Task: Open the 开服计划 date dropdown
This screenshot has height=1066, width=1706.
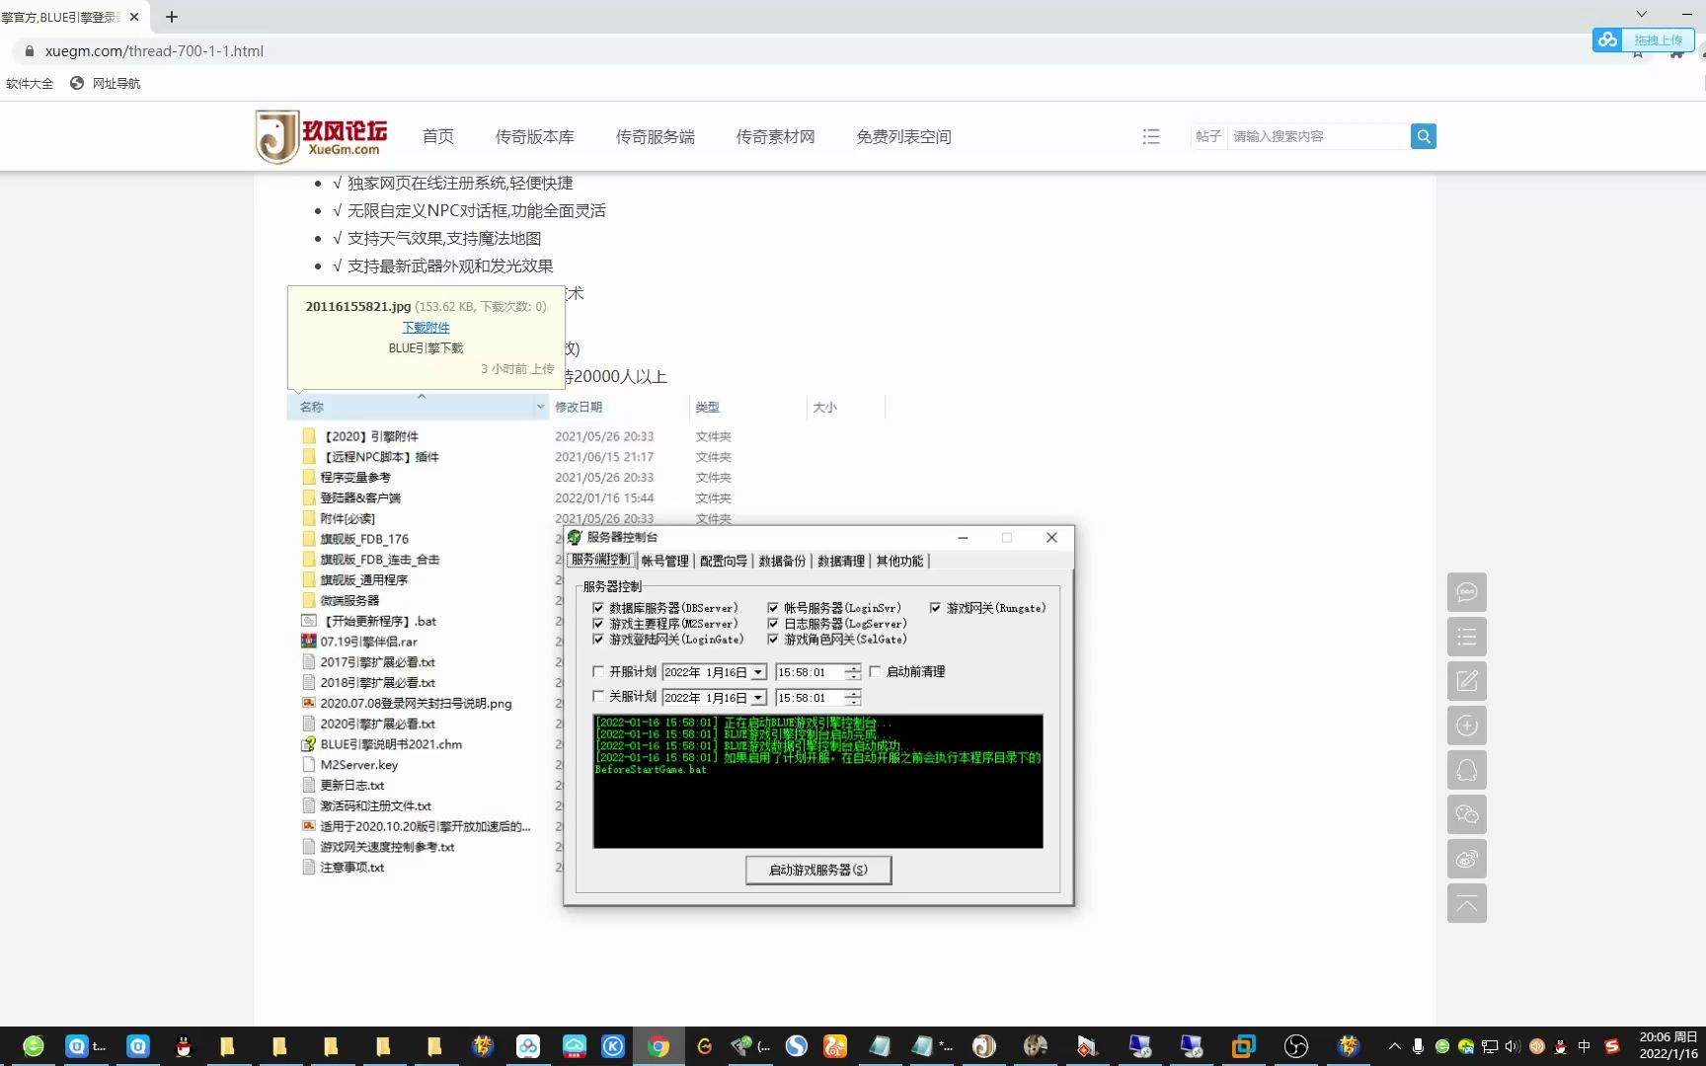Action: tap(758, 672)
